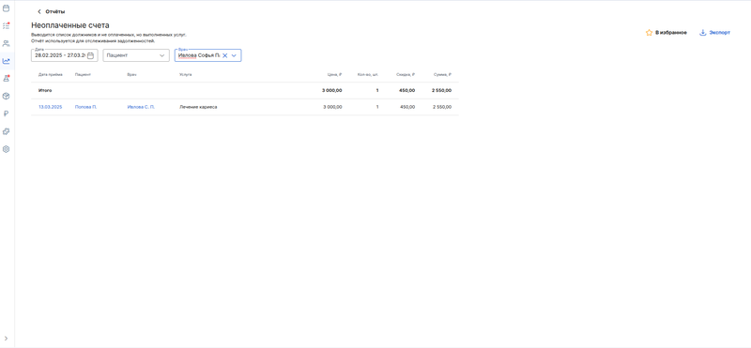The image size is (751, 348).
Task: Click the Кол-во column header
Action: (x=368, y=75)
